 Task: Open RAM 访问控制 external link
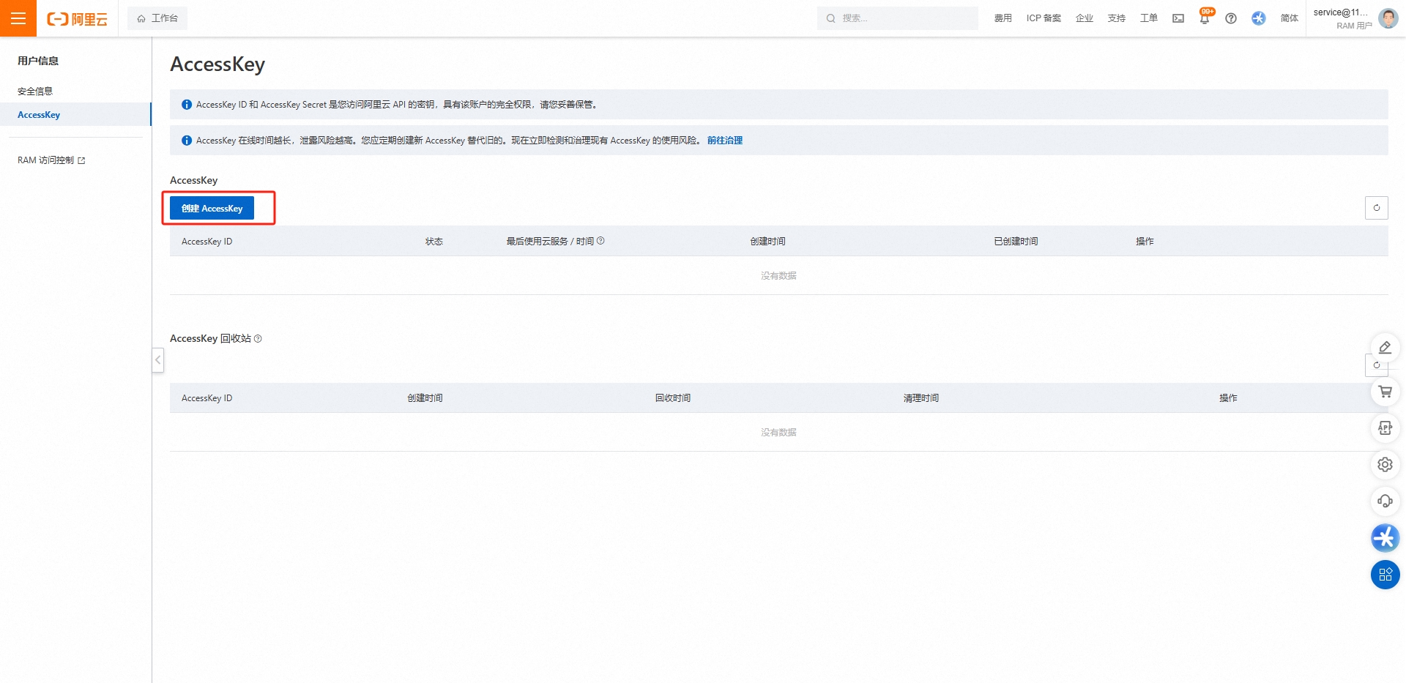tap(51, 160)
